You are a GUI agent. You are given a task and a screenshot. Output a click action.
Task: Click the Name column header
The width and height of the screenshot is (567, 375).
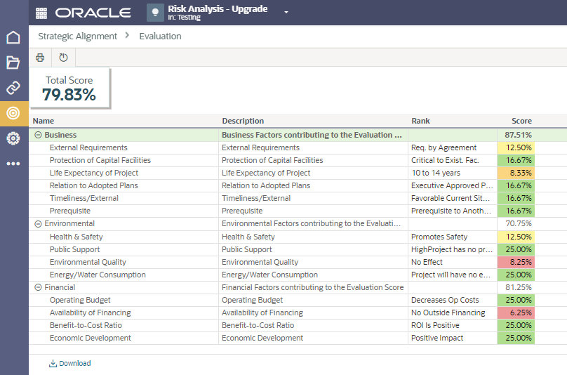(44, 121)
